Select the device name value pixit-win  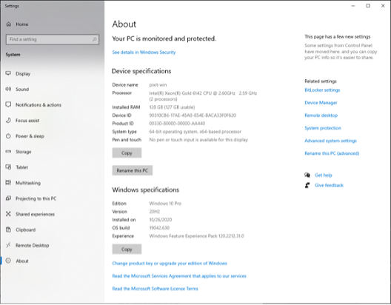pos(158,84)
